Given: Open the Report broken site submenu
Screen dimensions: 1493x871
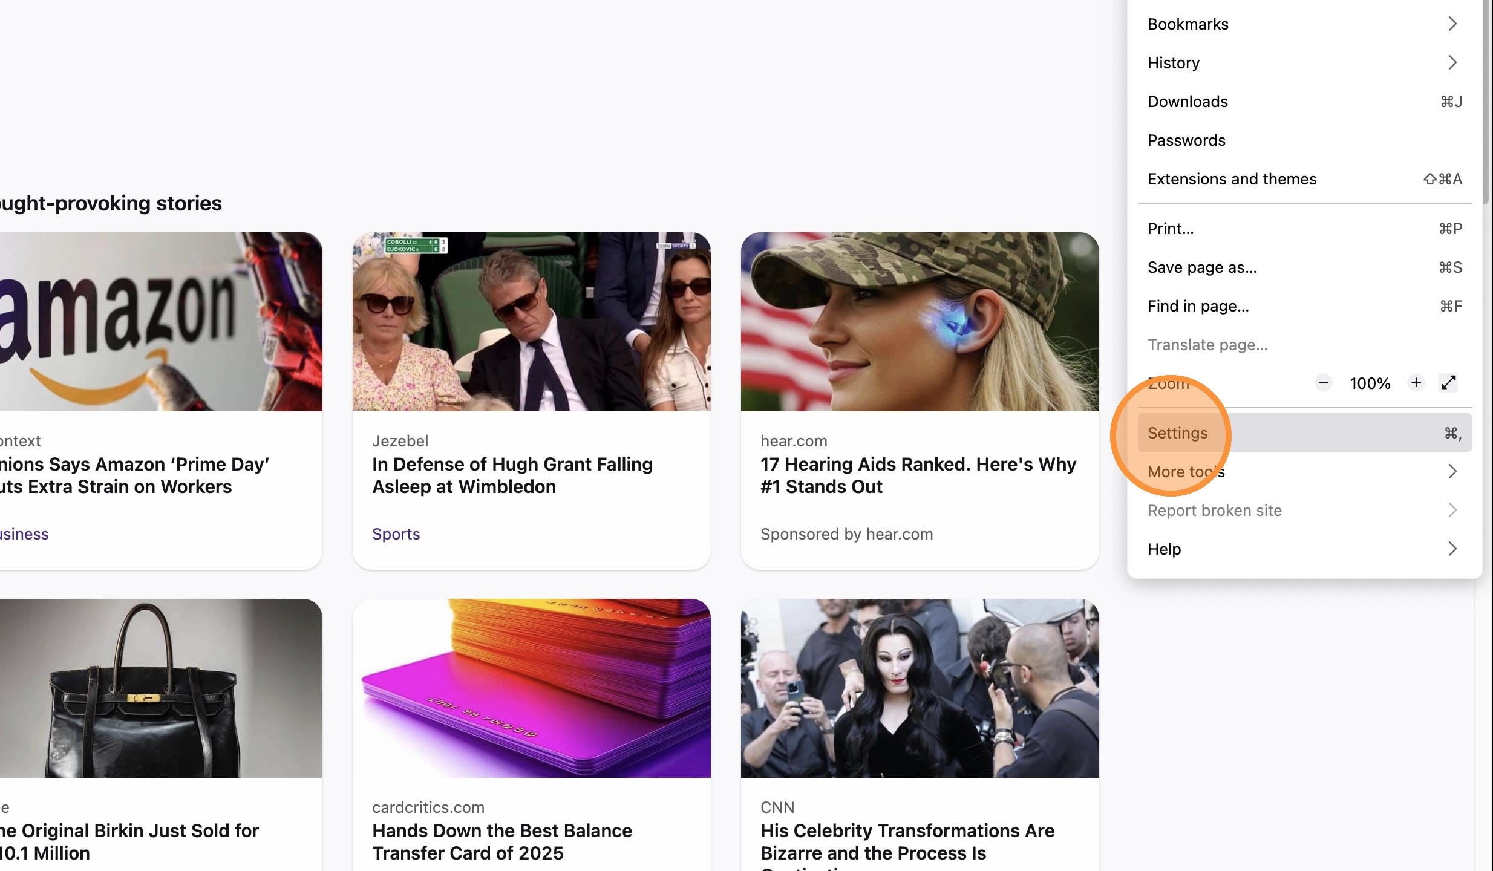Looking at the screenshot, I should [1305, 511].
